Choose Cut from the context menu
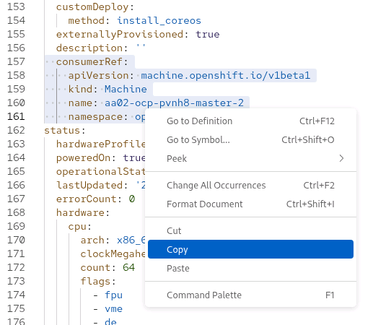Screen dimensions: 373x325 pos(250,231)
